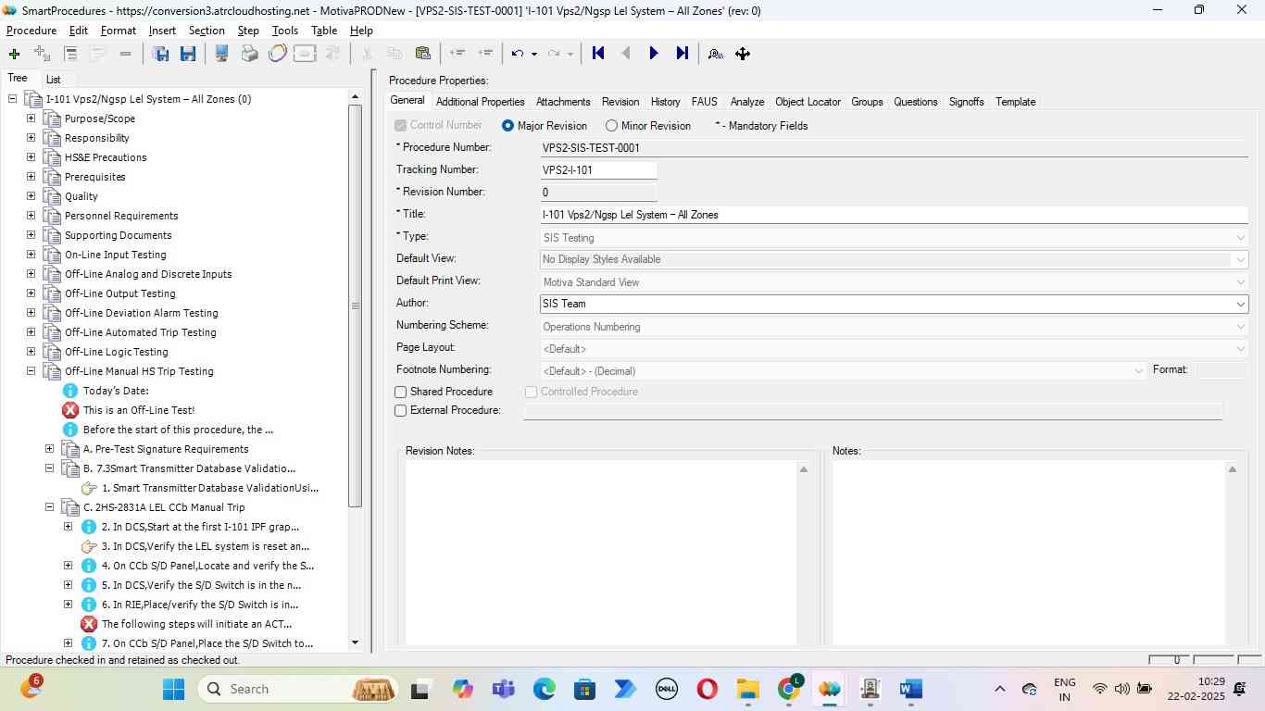Open the Insert menu
This screenshot has height=711, width=1265.
tap(162, 31)
